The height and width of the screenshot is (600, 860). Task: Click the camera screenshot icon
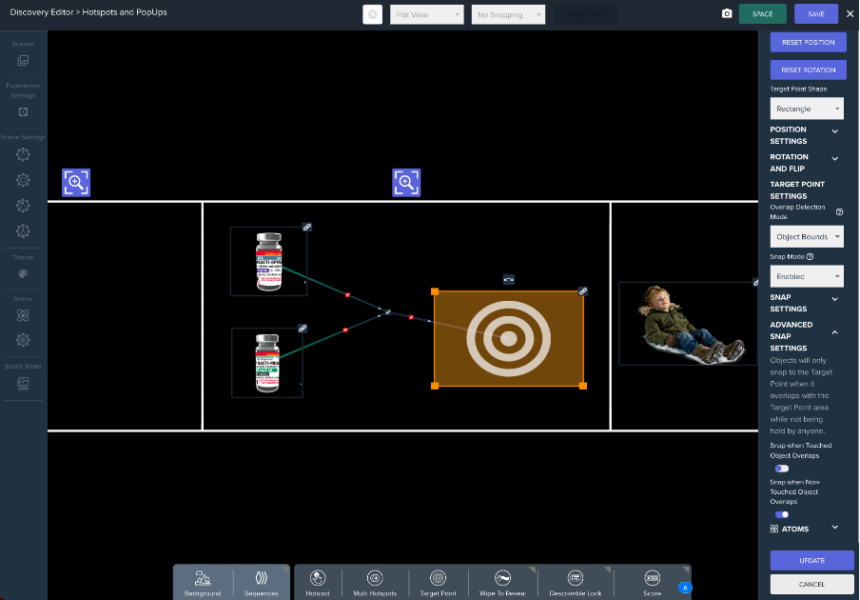point(727,14)
